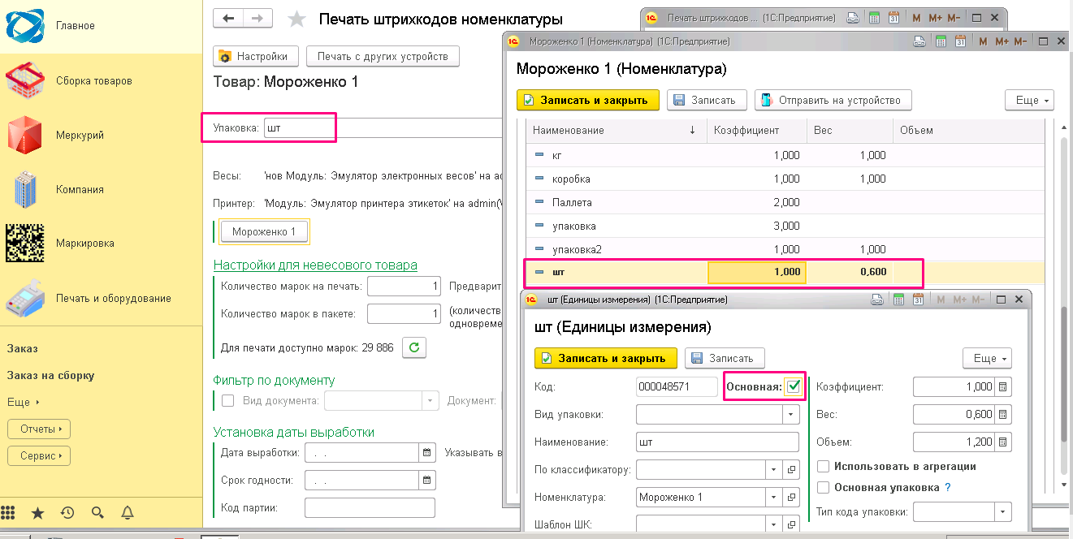
Task: Expand Вид упаковки dropdown
Action: click(x=790, y=415)
